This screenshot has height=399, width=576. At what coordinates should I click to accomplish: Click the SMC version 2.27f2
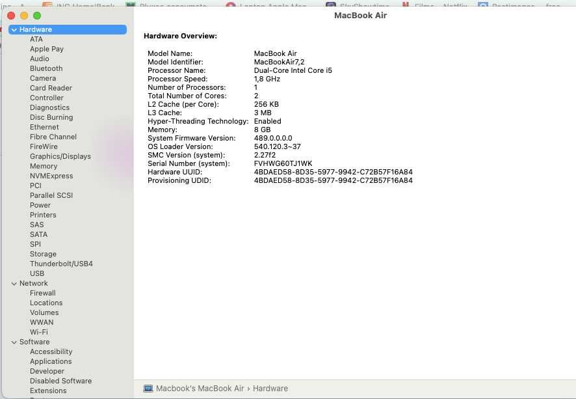[265, 155]
